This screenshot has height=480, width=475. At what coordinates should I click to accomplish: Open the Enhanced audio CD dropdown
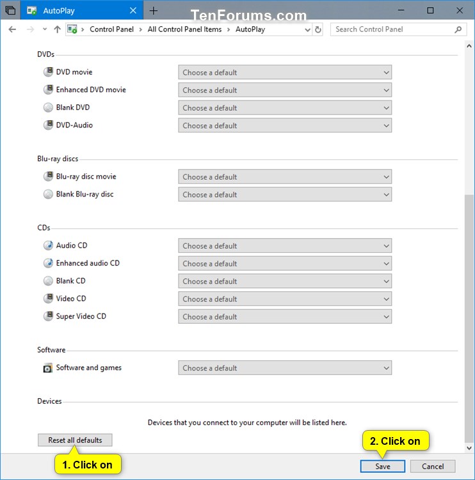pos(285,264)
